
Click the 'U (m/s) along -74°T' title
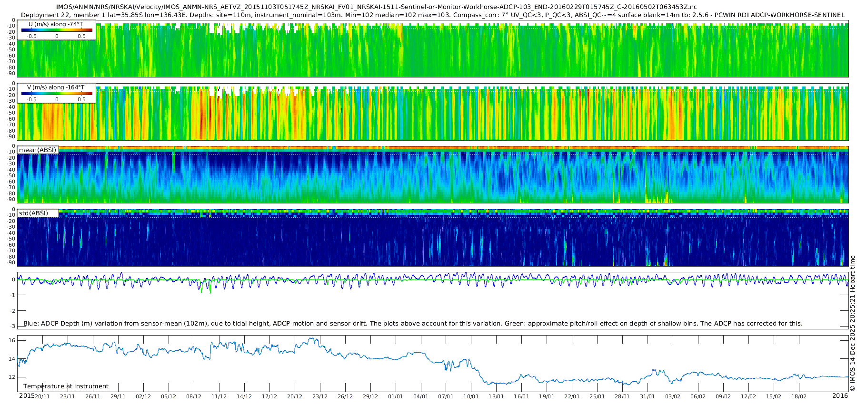point(56,24)
